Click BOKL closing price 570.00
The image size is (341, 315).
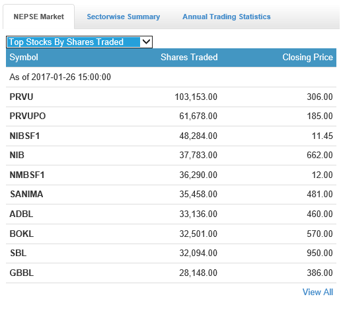[320, 234]
